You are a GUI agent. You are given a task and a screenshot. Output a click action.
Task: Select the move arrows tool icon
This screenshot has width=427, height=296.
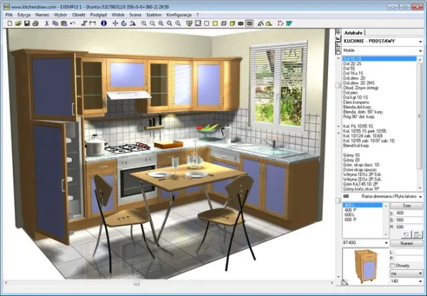[115, 23]
